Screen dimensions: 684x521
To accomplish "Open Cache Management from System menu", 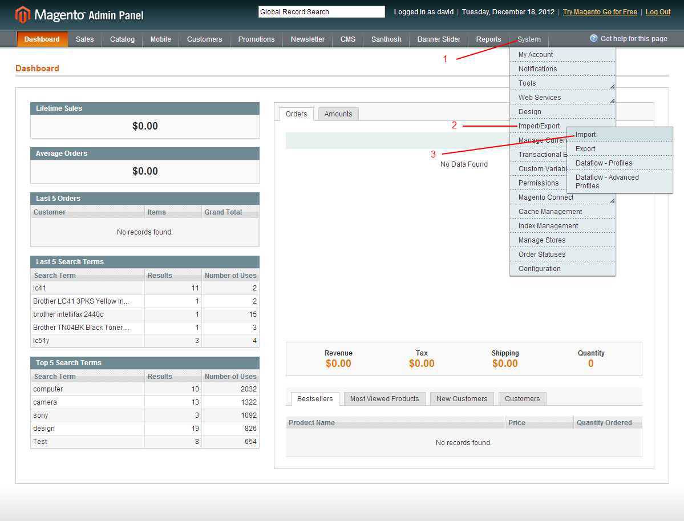I will [550, 211].
